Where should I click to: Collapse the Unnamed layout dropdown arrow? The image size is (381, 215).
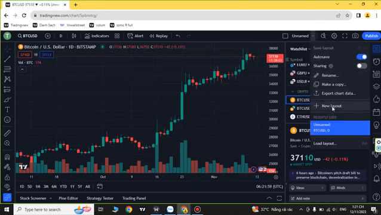point(313,36)
